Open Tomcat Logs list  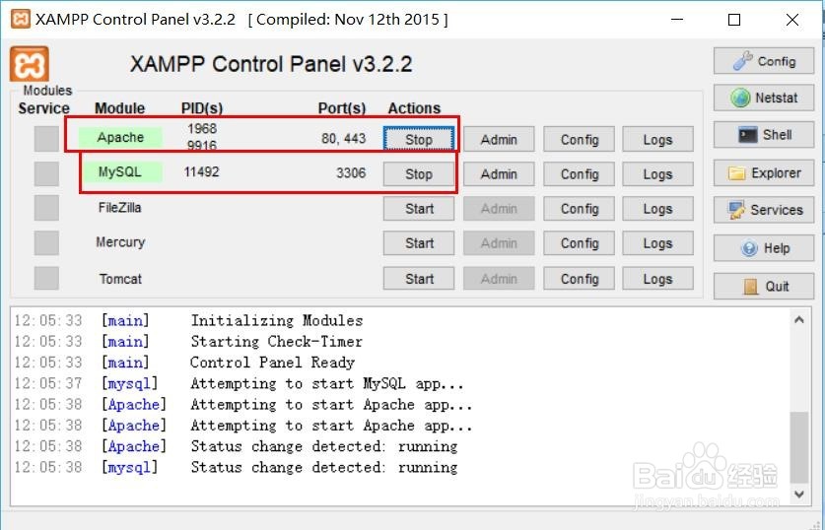coord(657,279)
